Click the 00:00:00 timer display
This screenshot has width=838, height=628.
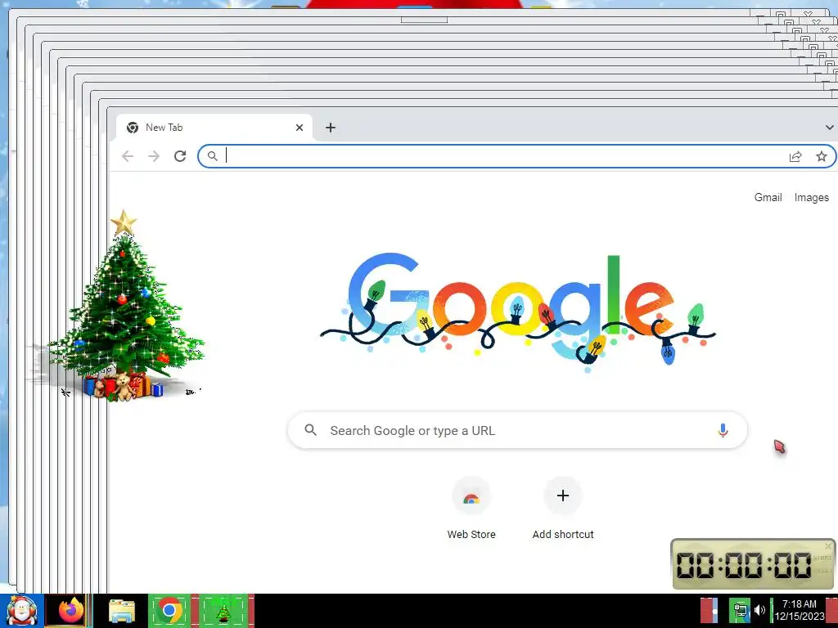coord(744,565)
